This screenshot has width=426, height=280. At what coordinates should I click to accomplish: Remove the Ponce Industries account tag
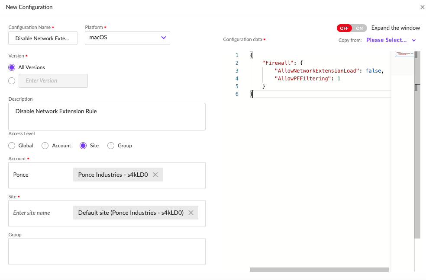coord(155,175)
